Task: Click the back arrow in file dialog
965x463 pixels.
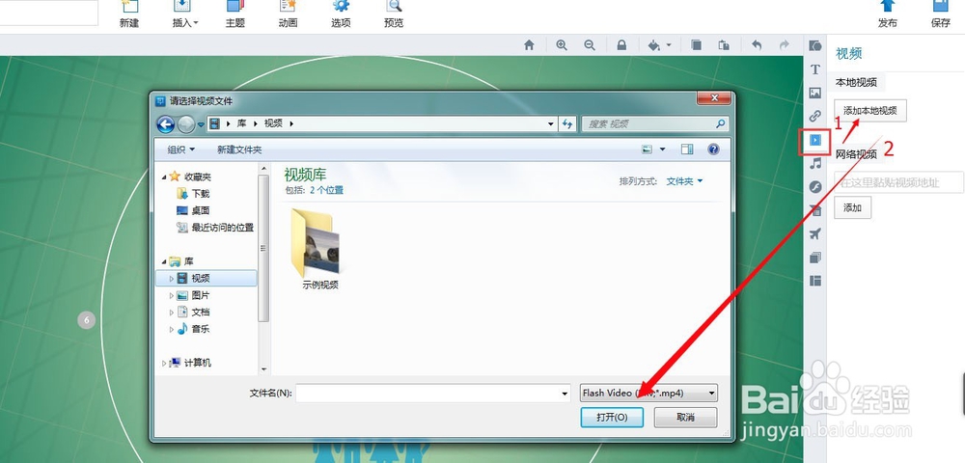Action: pos(166,124)
